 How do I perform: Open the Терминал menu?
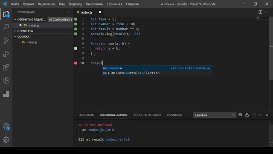[114, 4]
